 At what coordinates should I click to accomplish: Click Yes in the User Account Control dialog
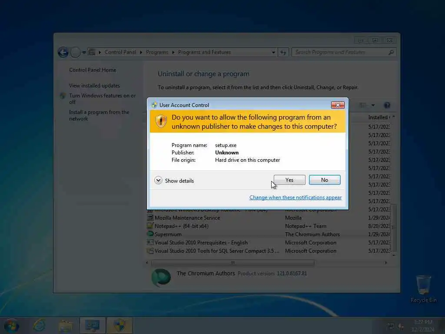pos(289,180)
